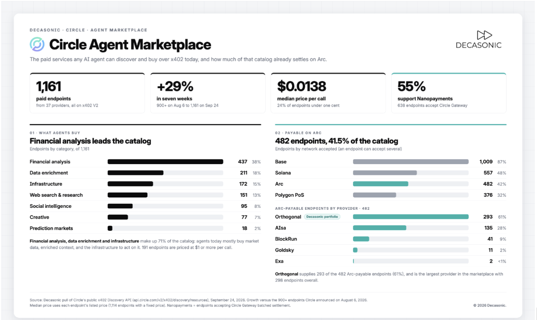Click the black bar for Financial analysis
Viewport: 537px width, 320px height.
coord(165,162)
